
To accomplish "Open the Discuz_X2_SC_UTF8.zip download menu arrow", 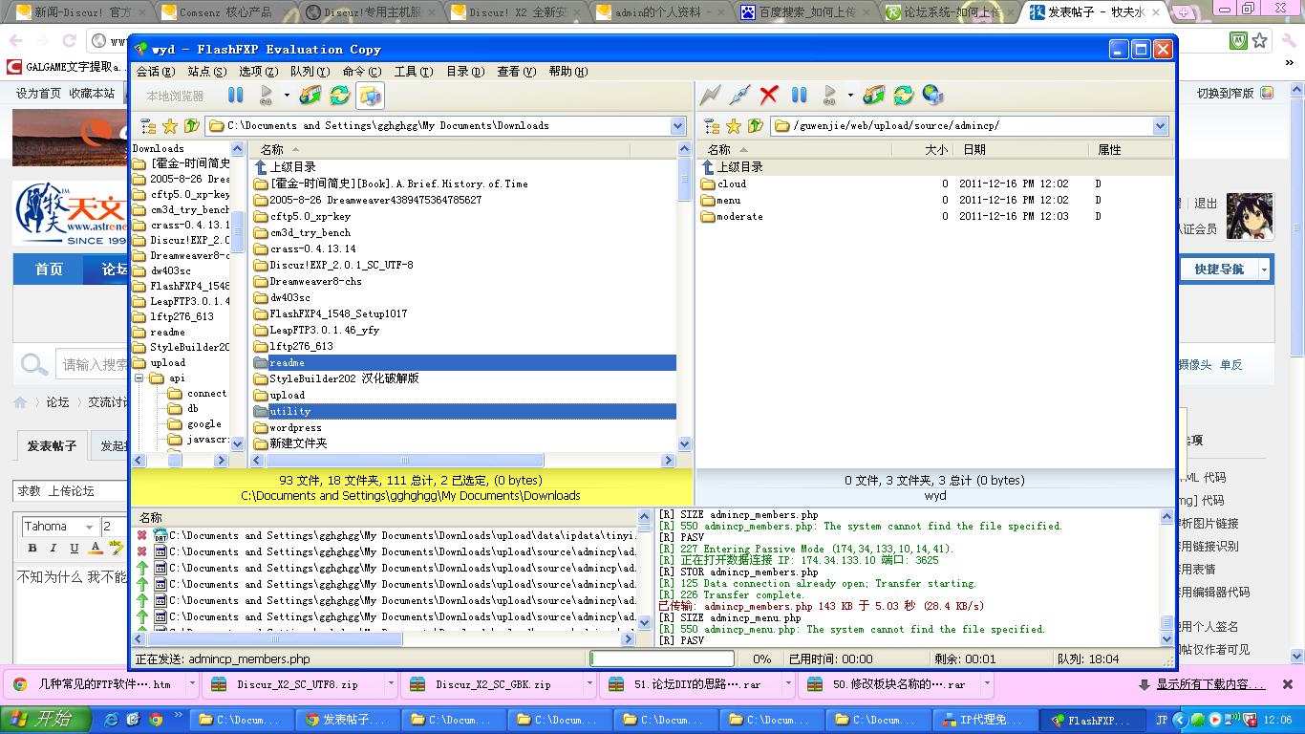I will pyautogui.click(x=391, y=684).
